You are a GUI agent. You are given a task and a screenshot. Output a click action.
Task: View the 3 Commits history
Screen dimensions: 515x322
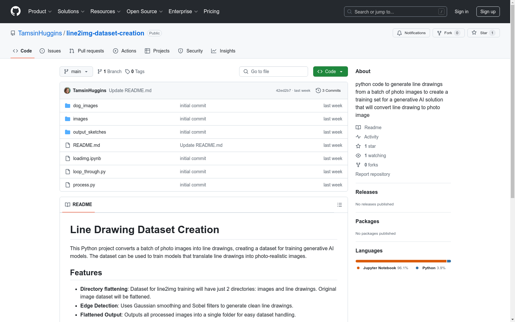pyautogui.click(x=328, y=90)
